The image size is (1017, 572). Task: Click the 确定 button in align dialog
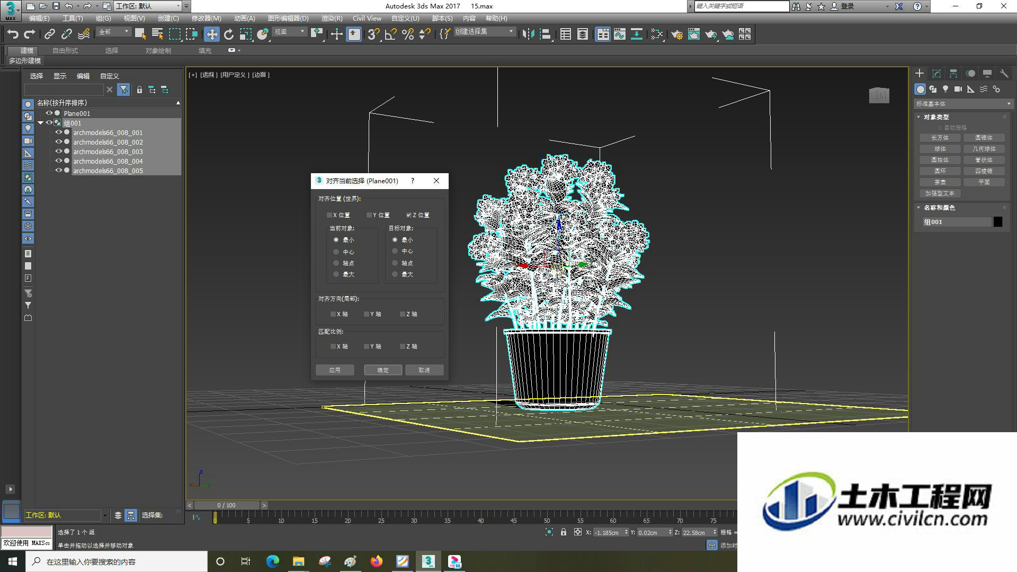tap(383, 370)
